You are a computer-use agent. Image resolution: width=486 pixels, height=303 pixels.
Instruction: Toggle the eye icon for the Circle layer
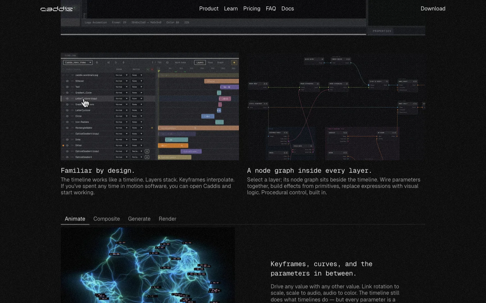coord(67,116)
